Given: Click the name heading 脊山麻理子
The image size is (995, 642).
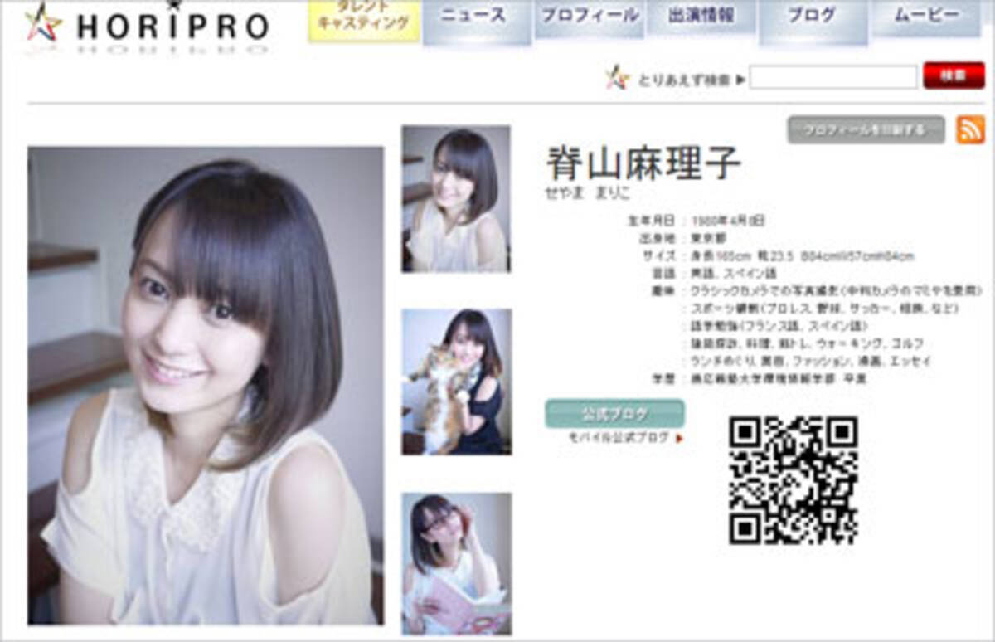Looking at the screenshot, I should click(643, 165).
